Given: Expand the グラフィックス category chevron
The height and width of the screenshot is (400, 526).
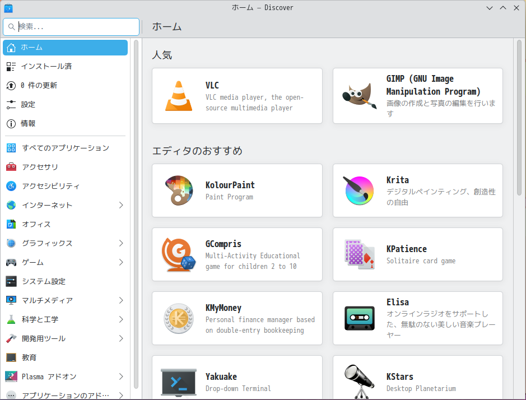Looking at the screenshot, I should [121, 243].
